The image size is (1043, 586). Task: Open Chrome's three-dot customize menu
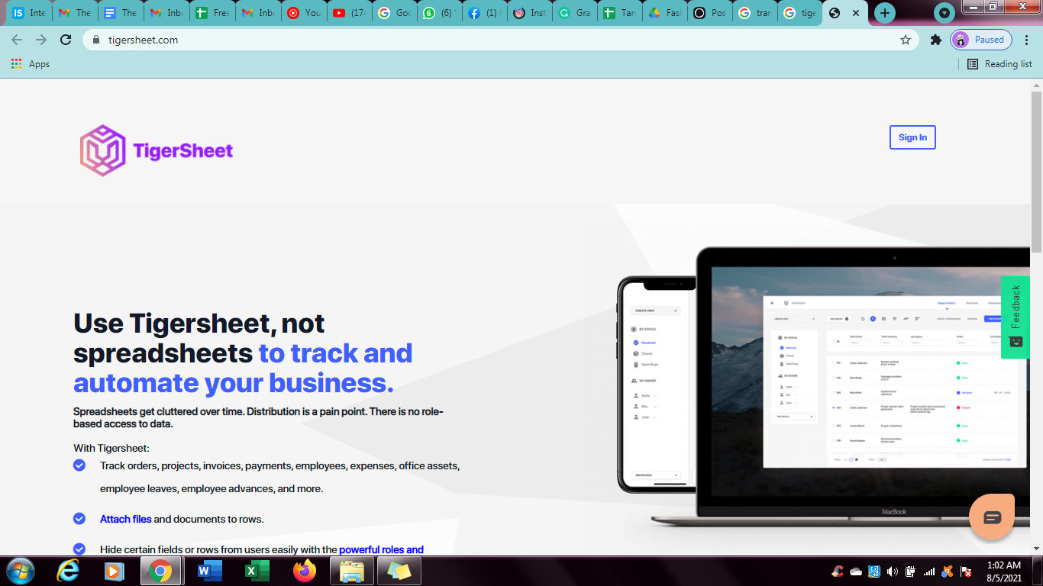coord(1026,40)
